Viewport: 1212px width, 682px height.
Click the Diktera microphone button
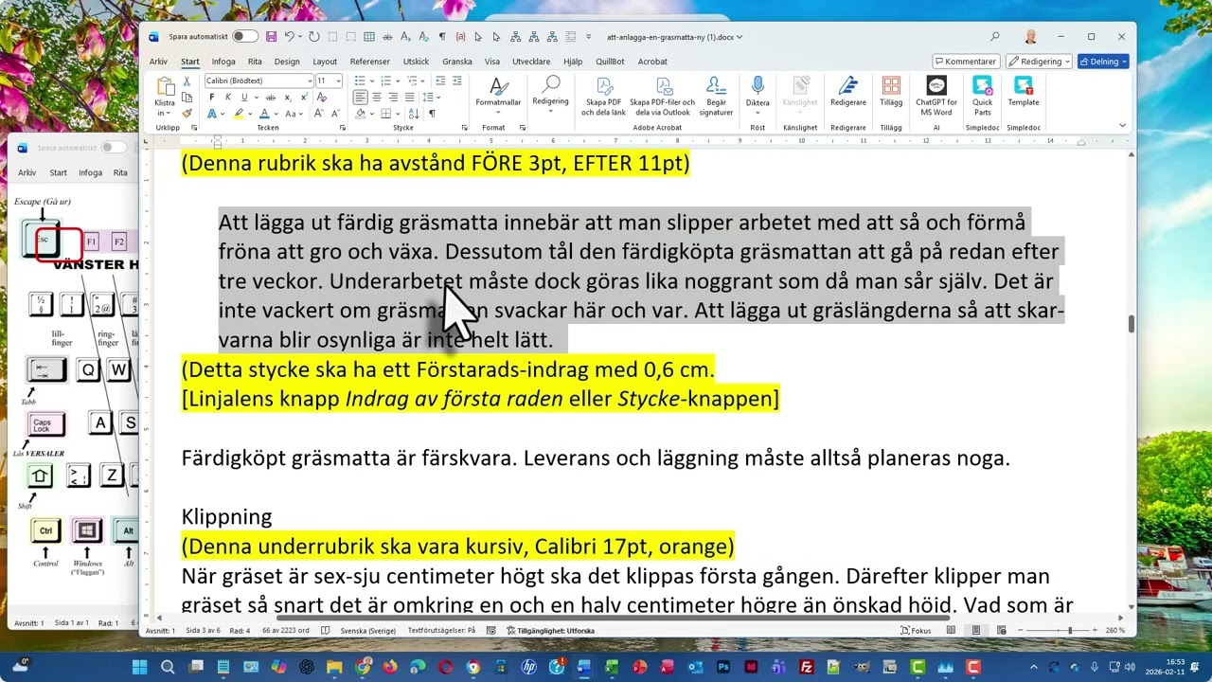coord(757,93)
